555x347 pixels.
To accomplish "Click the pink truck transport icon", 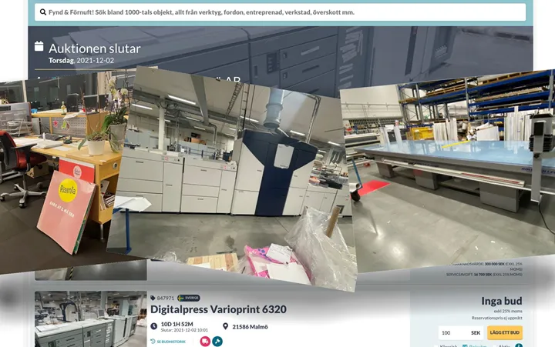I will (205, 341).
